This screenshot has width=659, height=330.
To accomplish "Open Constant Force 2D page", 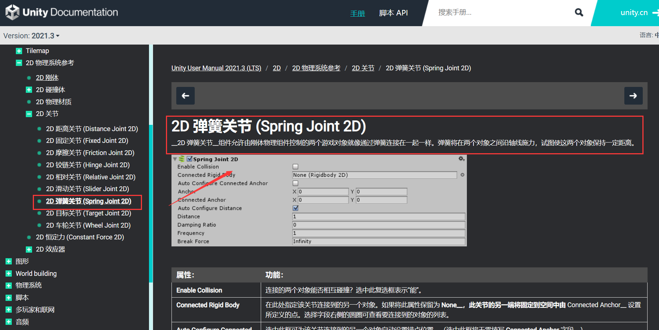I will (x=80, y=237).
